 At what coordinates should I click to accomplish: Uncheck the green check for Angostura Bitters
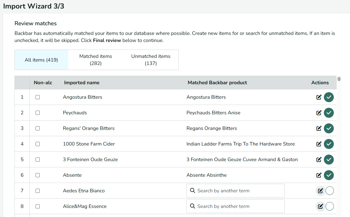pos(329,97)
